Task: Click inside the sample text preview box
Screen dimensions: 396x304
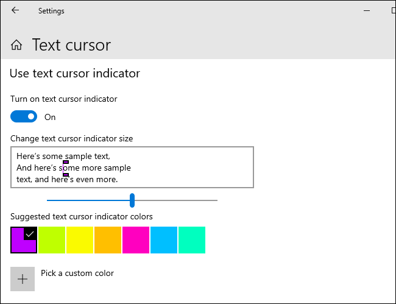Action: pos(183,167)
